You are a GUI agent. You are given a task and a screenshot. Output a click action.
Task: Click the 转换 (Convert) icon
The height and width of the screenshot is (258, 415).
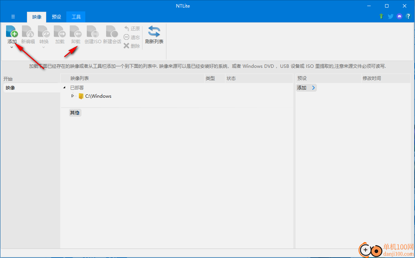pyautogui.click(x=44, y=31)
